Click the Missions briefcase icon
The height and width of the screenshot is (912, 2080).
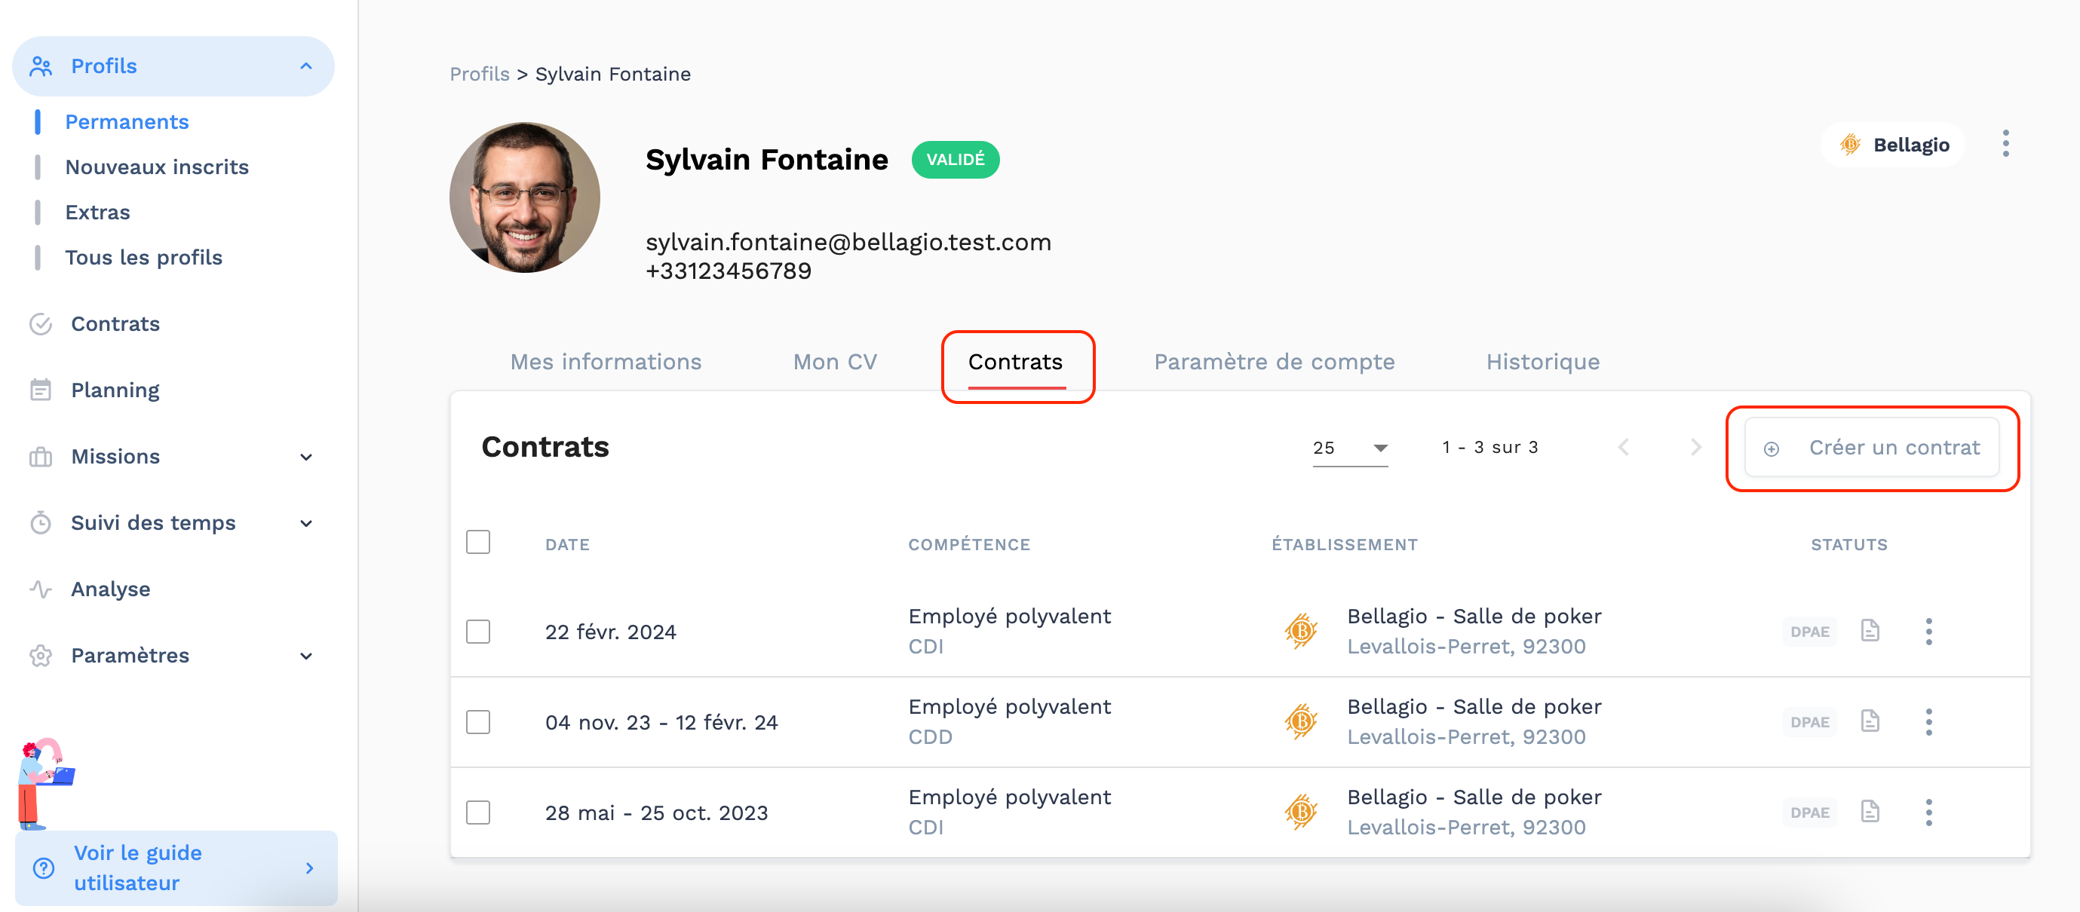(41, 457)
